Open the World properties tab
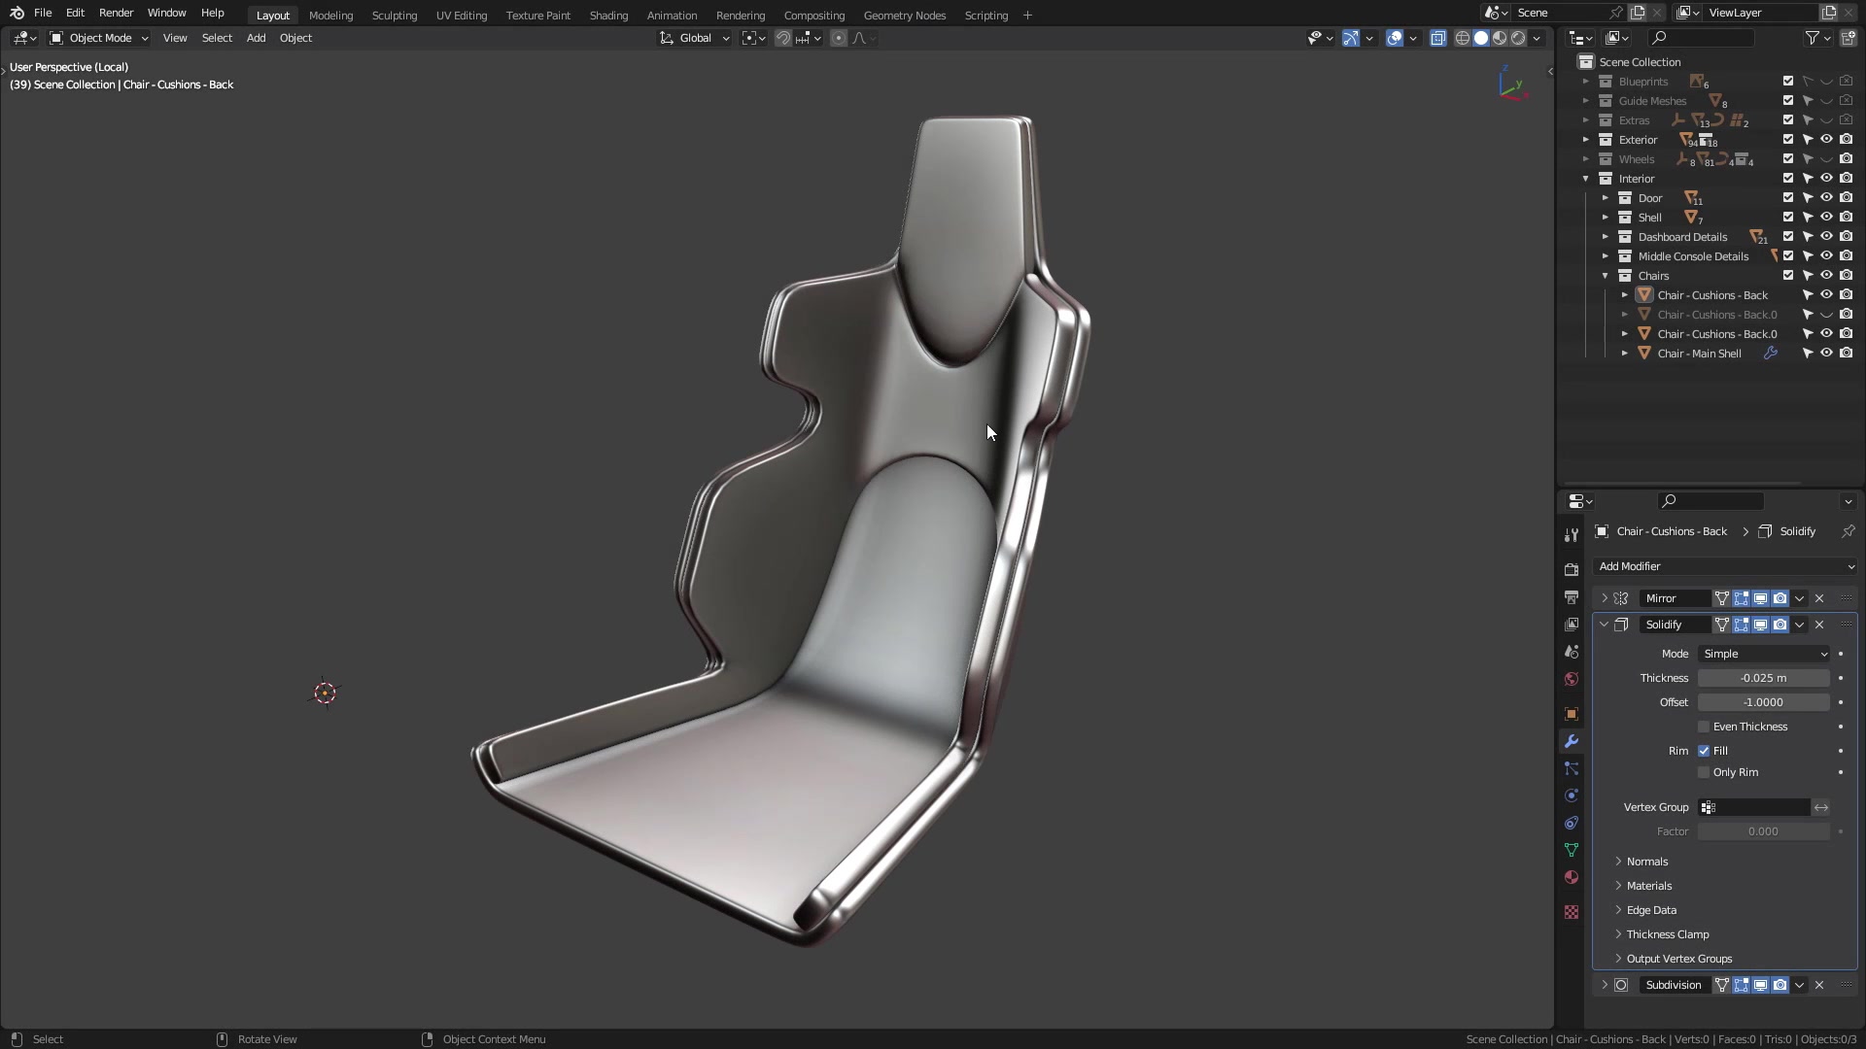 pyautogui.click(x=1572, y=679)
